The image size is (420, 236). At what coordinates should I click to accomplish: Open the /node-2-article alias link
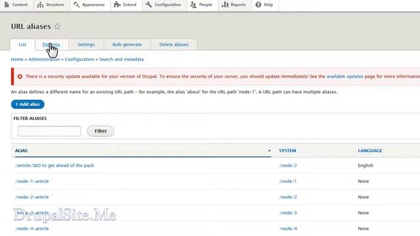(x=32, y=197)
